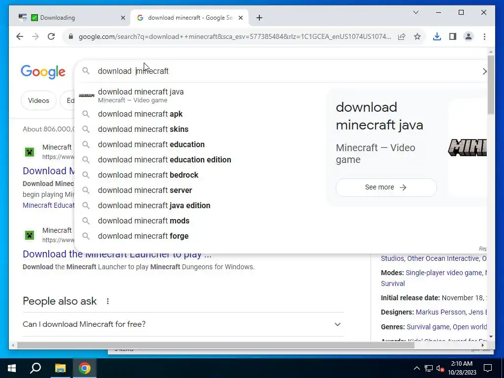
Task: Open the Chrome downloads icon
Action: 437,36
